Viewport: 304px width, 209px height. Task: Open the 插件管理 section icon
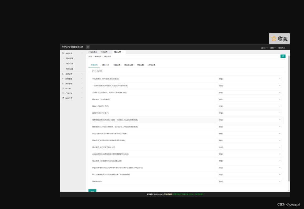63,83
